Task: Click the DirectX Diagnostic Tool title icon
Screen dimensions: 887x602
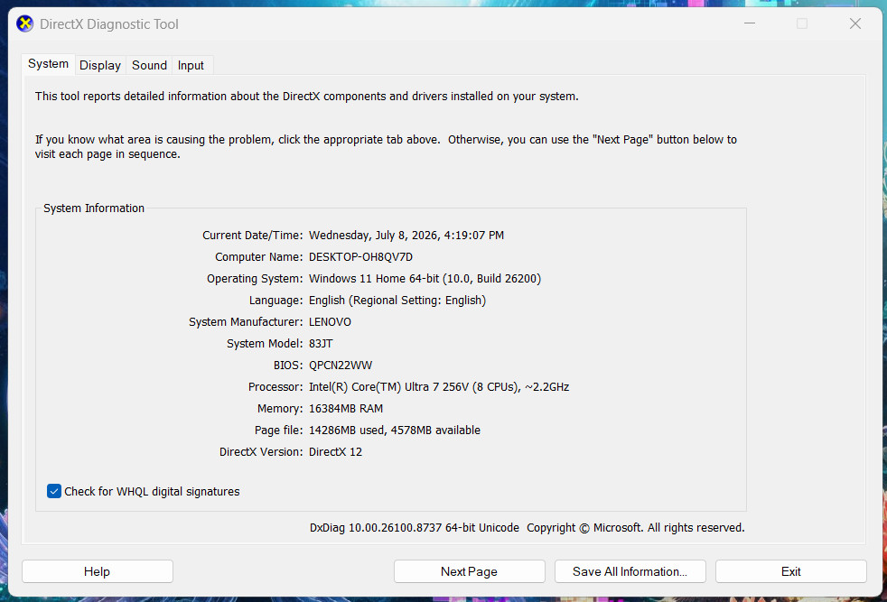Action: (25, 23)
